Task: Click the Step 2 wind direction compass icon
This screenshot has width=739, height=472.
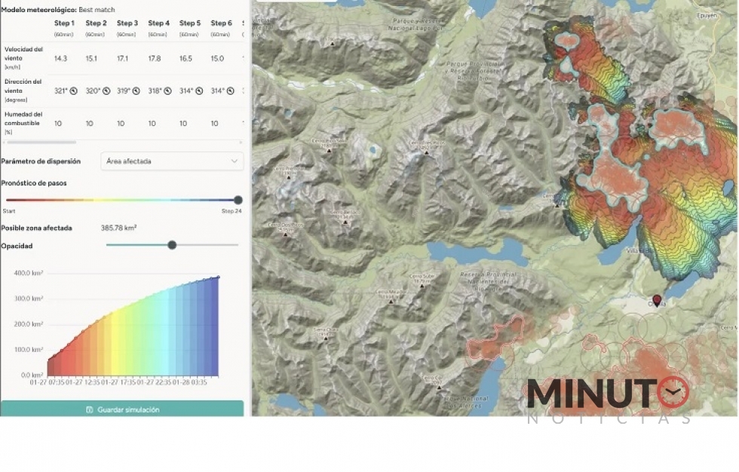Action: (x=106, y=90)
